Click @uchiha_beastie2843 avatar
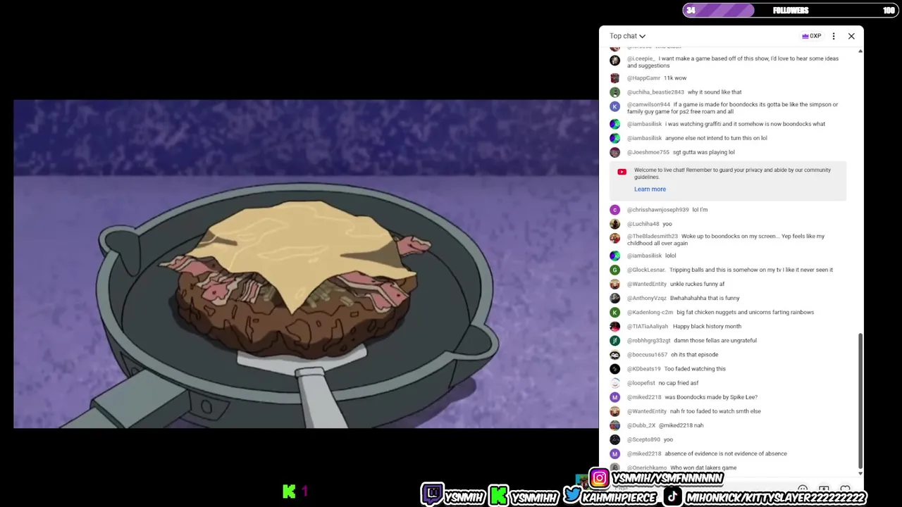The height and width of the screenshot is (507, 902). coord(614,92)
